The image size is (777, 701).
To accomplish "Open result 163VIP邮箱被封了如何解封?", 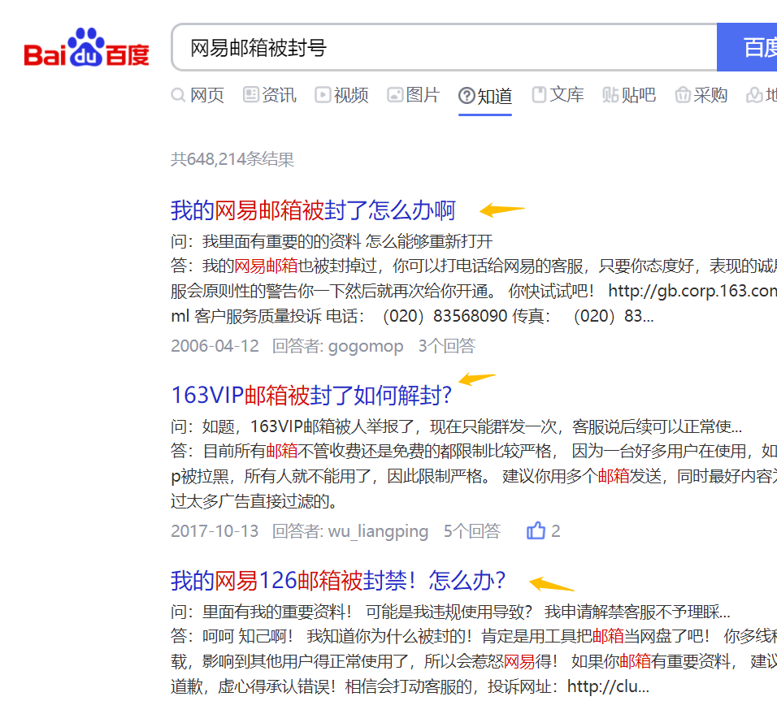I will (x=311, y=396).
